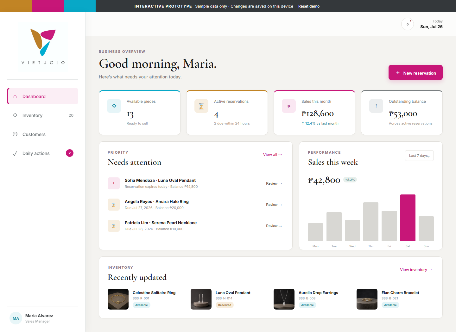The height and width of the screenshot is (332, 456).
Task: Open the Last 7 days dropdown
Action: click(x=419, y=156)
